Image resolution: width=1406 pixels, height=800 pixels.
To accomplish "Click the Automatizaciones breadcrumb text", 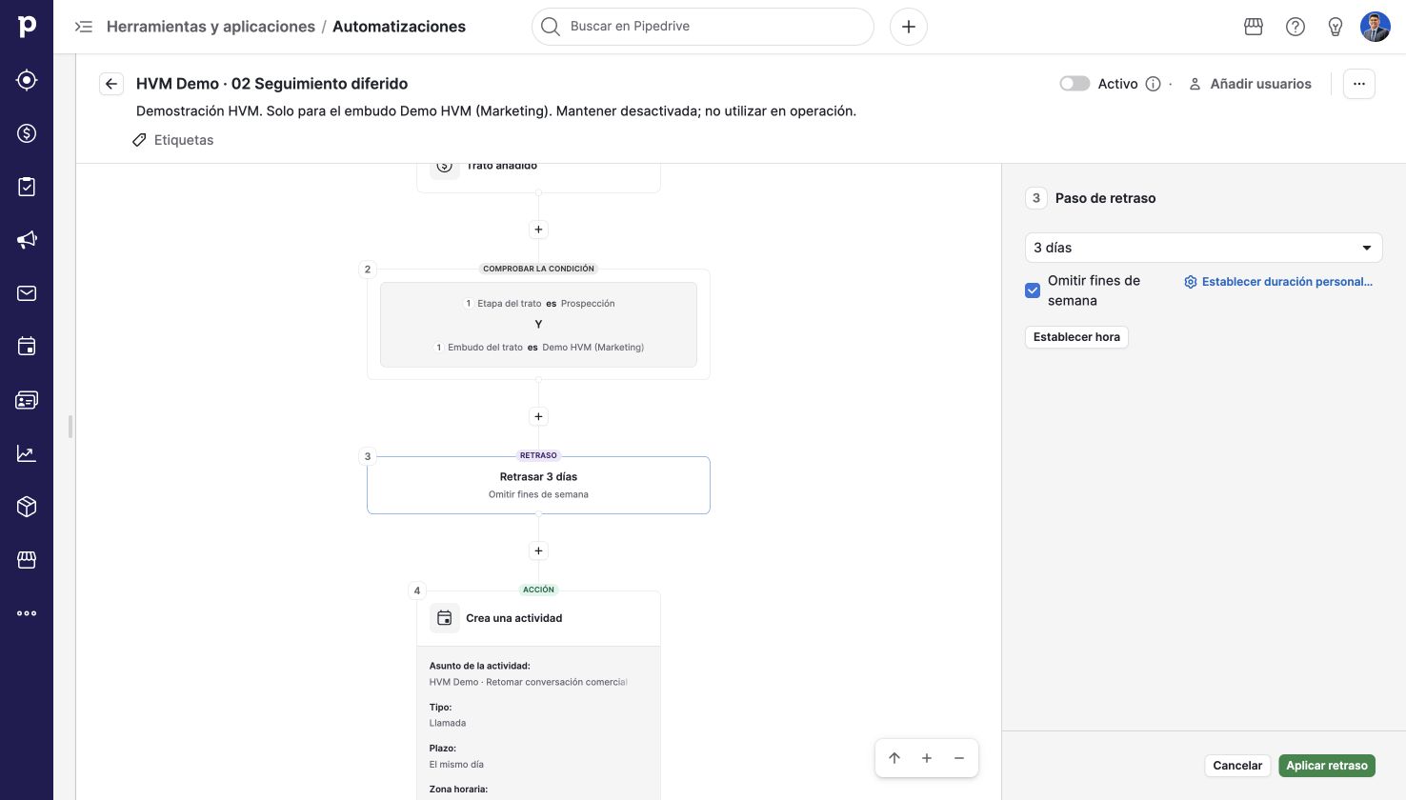I will (399, 27).
